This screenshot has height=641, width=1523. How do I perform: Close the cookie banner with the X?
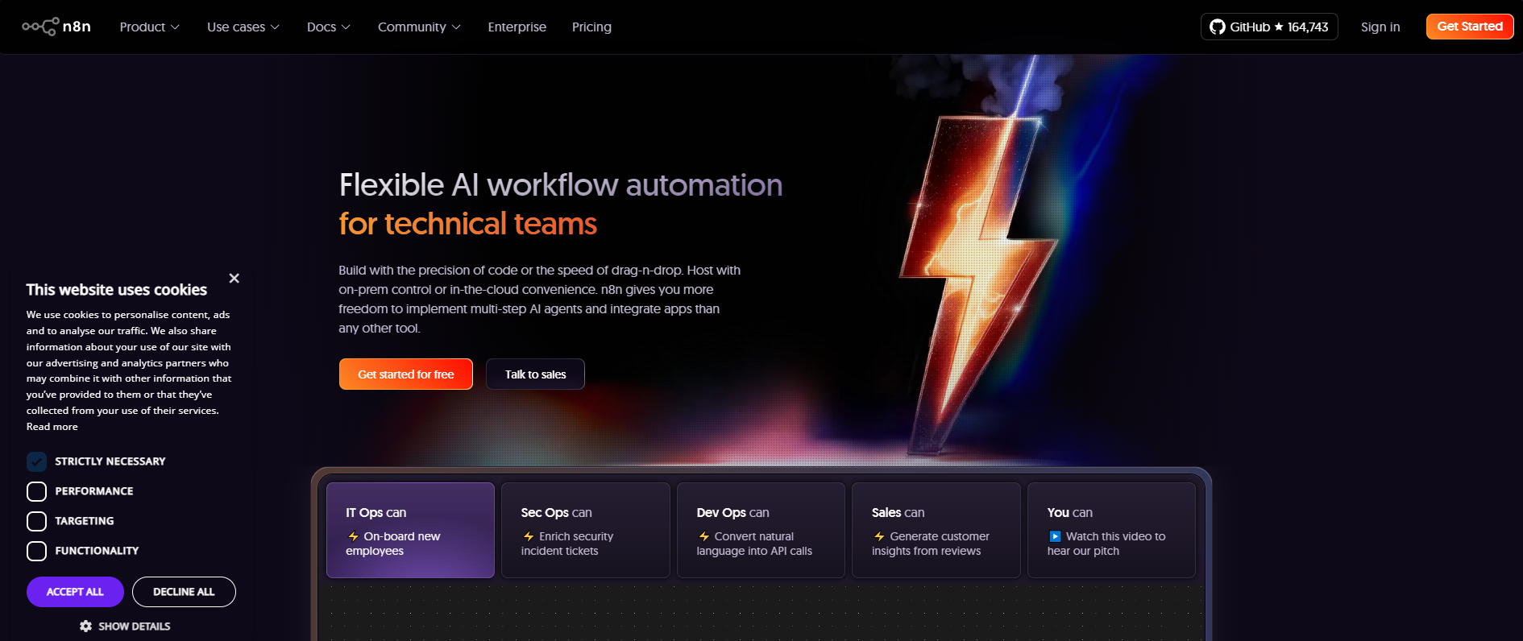[x=234, y=278]
